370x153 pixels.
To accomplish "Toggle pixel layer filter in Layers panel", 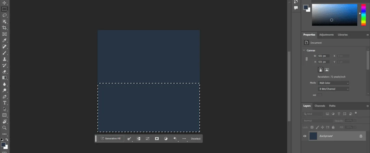I will pos(327,114).
